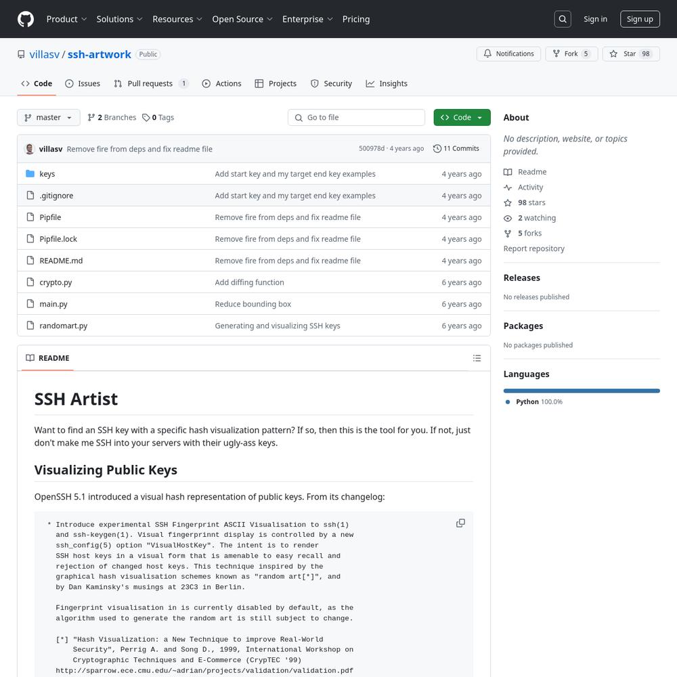Click the tag icon next to Tags
Screen dimensions: 677x677
click(146, 117)
